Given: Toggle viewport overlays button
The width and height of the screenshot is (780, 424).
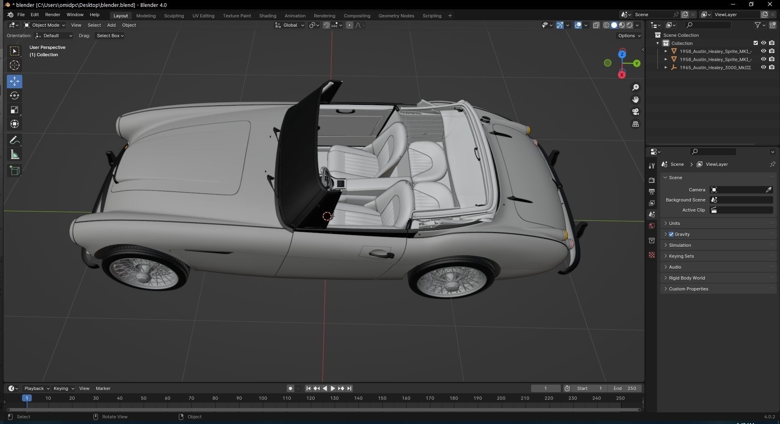Looking at the screenshot, I should (x=578, y=25).
